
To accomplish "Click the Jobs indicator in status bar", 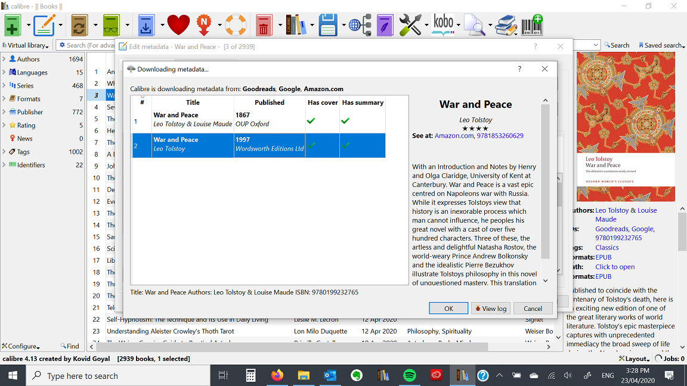I will 670,359.
